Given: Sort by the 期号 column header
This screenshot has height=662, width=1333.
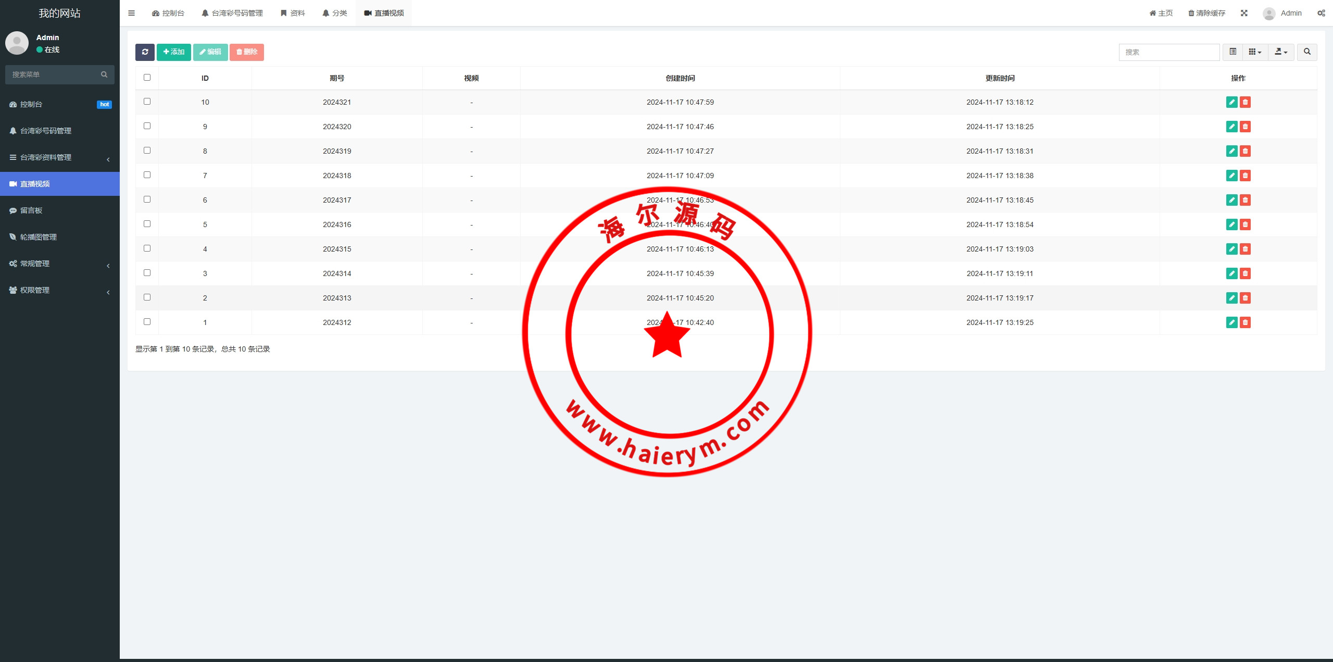Looking at the screenshot, I should pyautogui.click(x=337, y=78).
